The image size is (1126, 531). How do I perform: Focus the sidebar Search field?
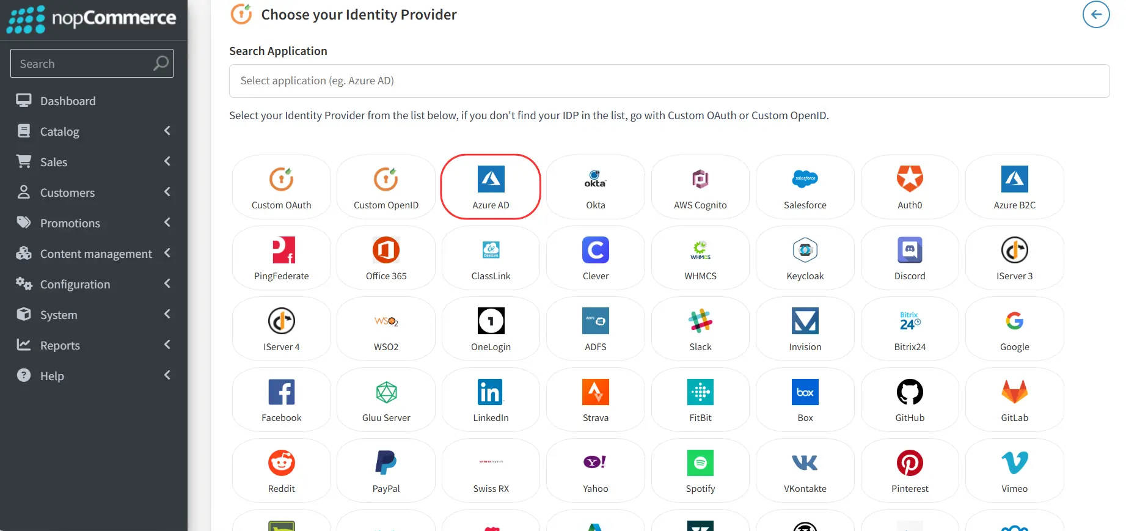[92, 64]
